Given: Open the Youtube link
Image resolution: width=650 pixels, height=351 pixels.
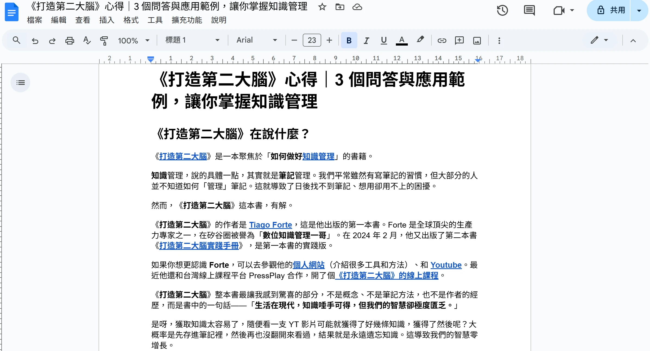Looking at the screenshot, I should click(446, 265).
